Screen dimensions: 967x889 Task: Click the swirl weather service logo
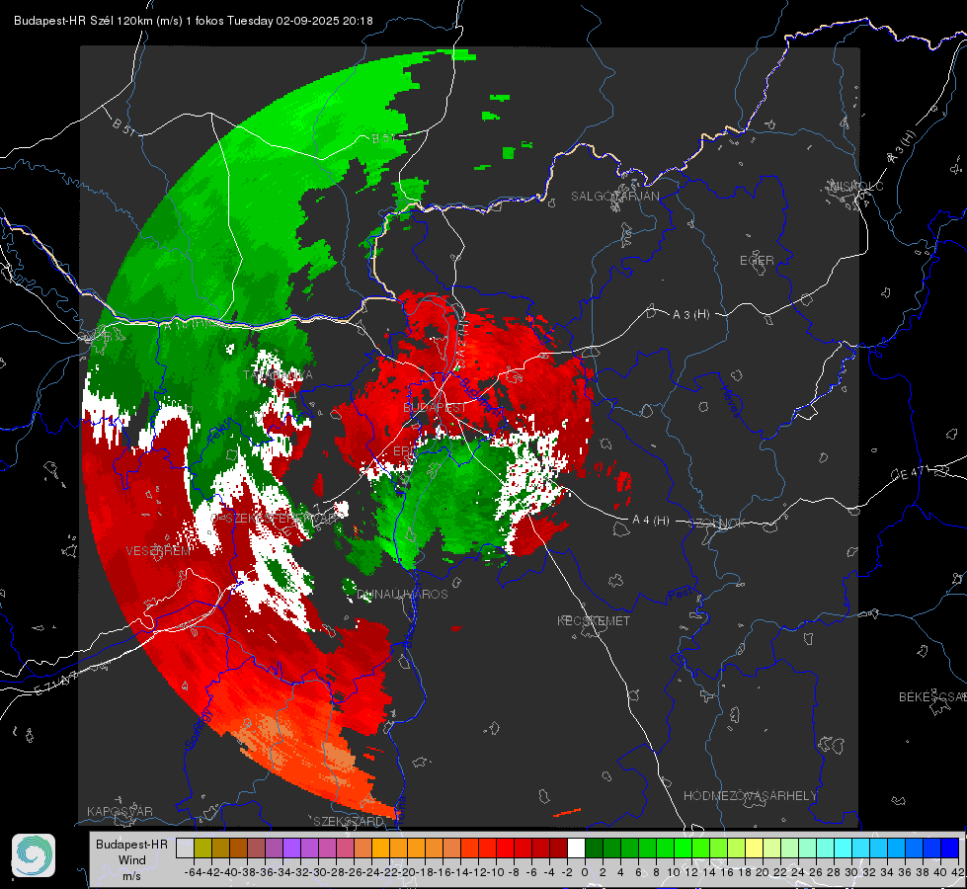(x=34, y=855)
